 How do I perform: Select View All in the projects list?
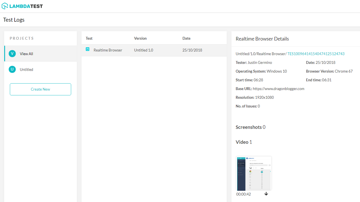(x=26, y=54)
